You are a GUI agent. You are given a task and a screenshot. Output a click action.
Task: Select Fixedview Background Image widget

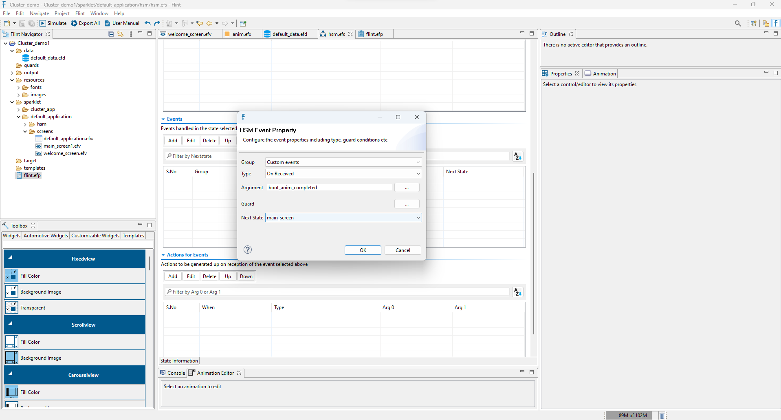(x=75, y=292)
